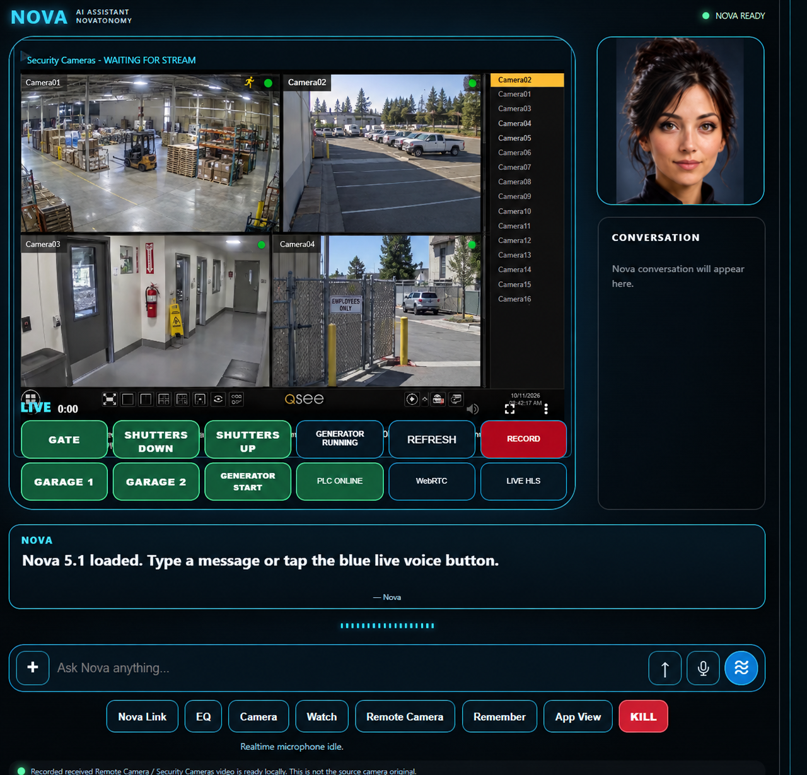Open Nova Link
Viewport: 807px width, 775px height.
pos(142,716)
